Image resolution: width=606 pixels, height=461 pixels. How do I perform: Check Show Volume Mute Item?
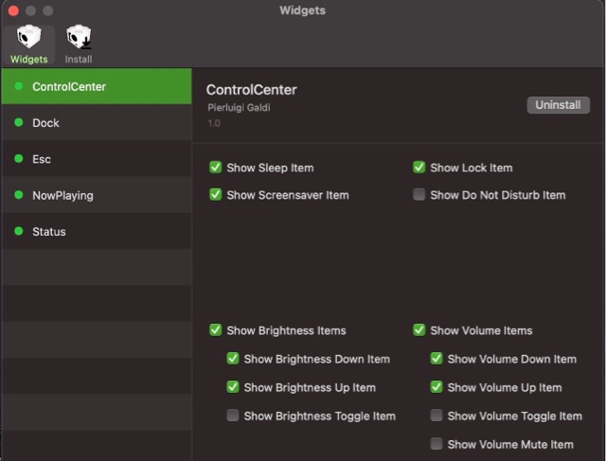[437, 444]
